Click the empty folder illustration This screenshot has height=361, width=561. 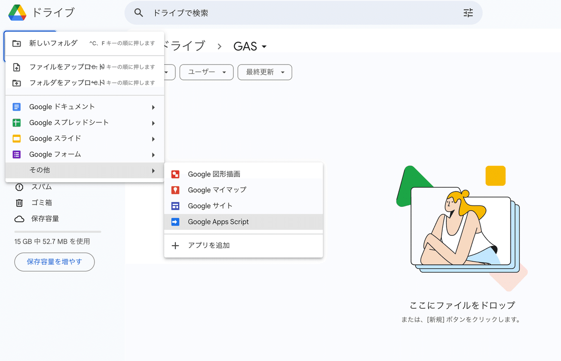point(462,228)
